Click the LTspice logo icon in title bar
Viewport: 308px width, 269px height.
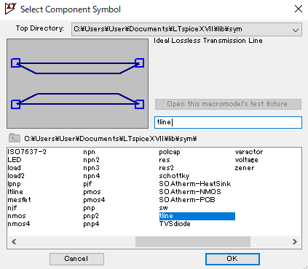tap(10, 9)
